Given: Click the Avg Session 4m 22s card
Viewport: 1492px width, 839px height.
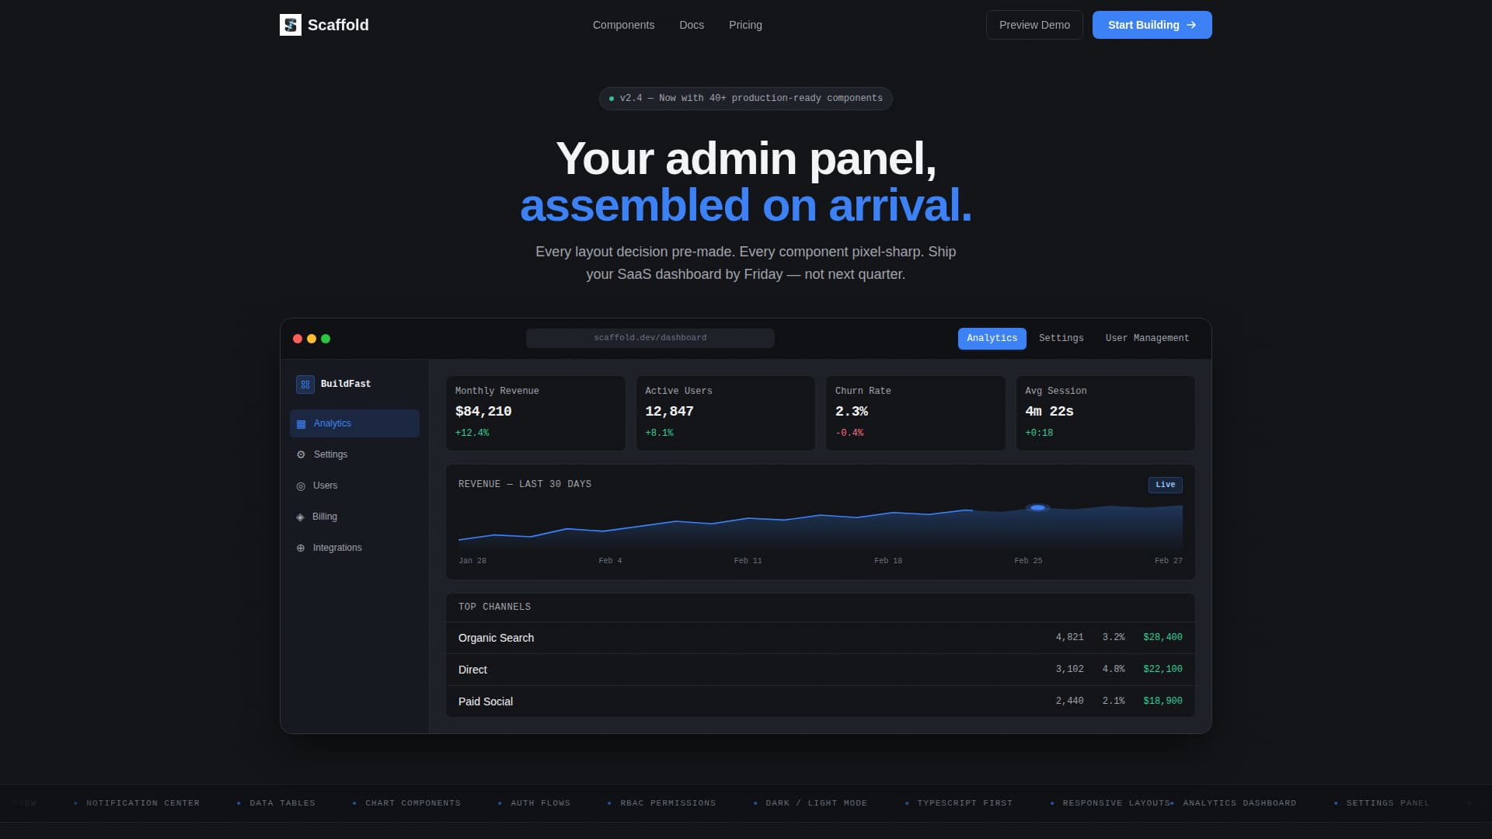Looking at the screenshot, I should click(1106, 413).
